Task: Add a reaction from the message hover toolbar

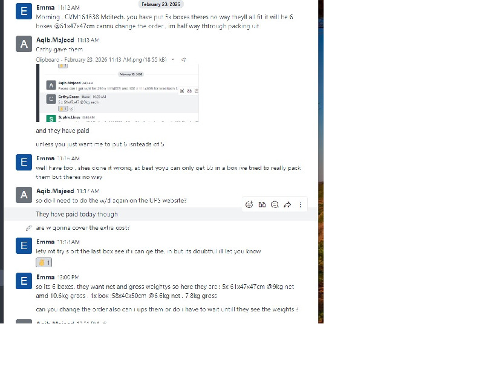Action: click(x=249, y=204)
